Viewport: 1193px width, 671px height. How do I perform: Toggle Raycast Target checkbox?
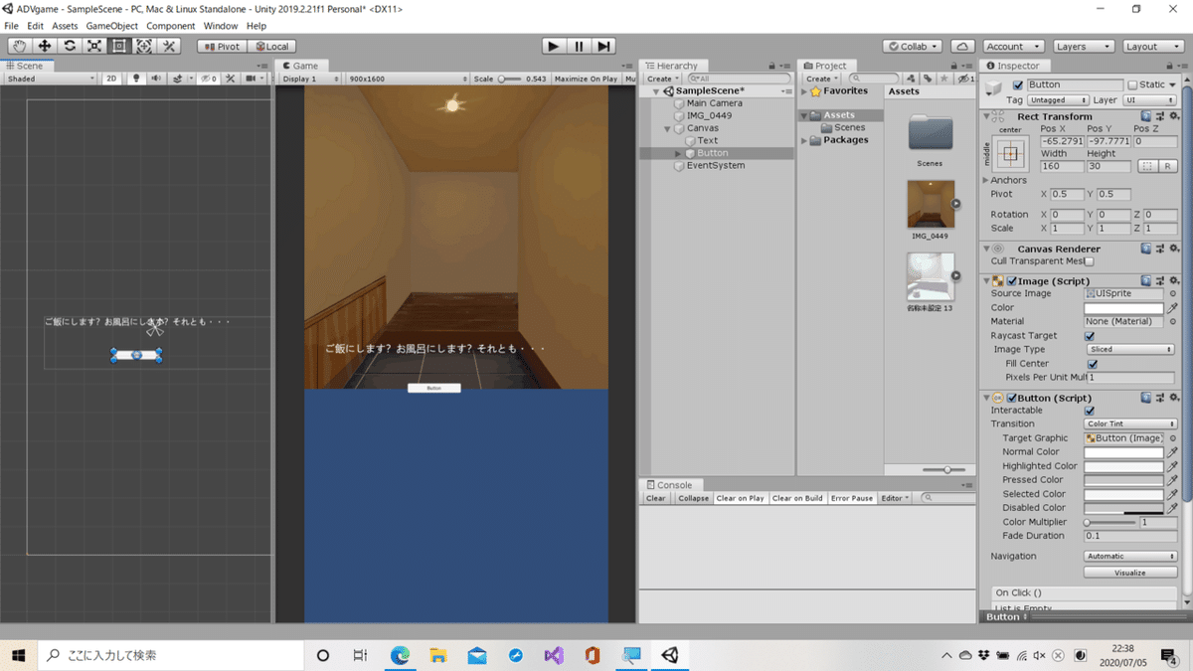pyautogui.click(x=1090, y=336)
